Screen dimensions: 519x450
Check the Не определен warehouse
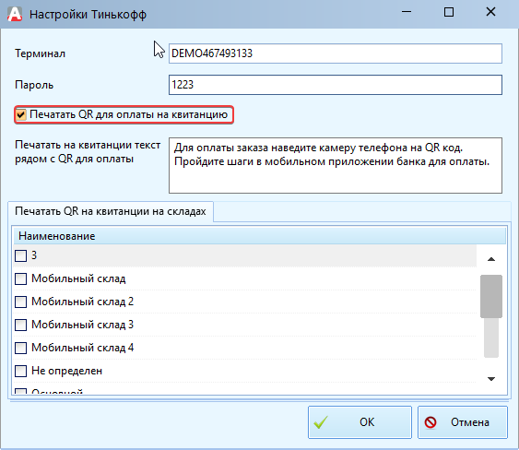(20, 371)
